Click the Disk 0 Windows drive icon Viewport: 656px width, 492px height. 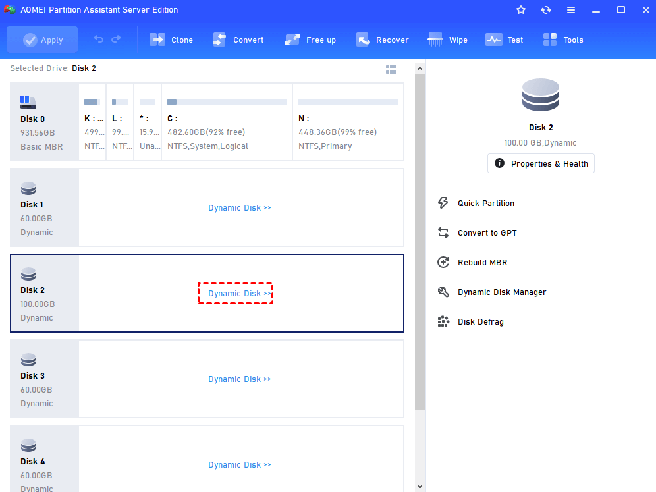pyautogui.click(x=28, y=101)
